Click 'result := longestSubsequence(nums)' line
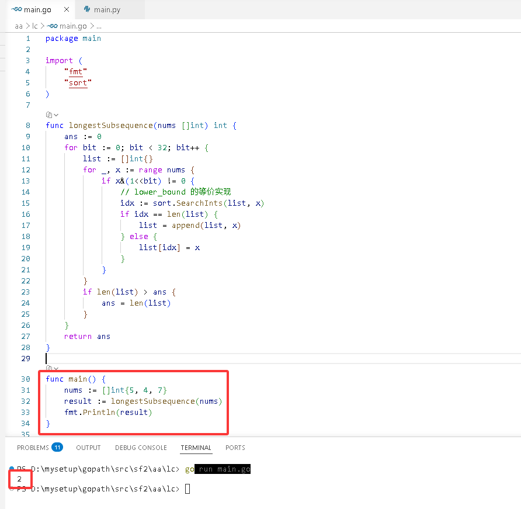The height and width of the screenshot is (509, 521). pyautogui.click(x=143, y=401)
